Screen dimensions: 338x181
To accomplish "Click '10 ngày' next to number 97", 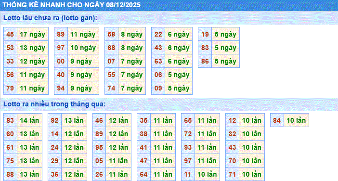I will click(83, 48).
